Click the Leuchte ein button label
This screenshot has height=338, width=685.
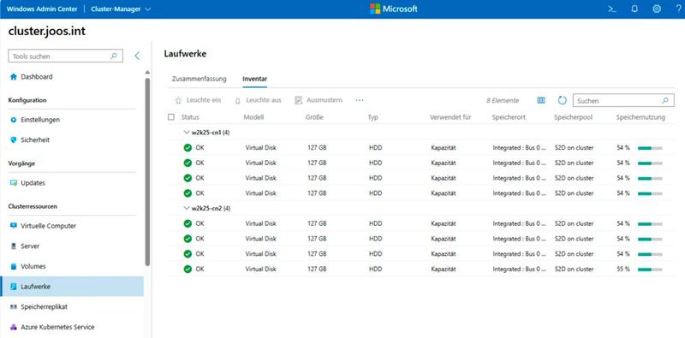point(204,100)
